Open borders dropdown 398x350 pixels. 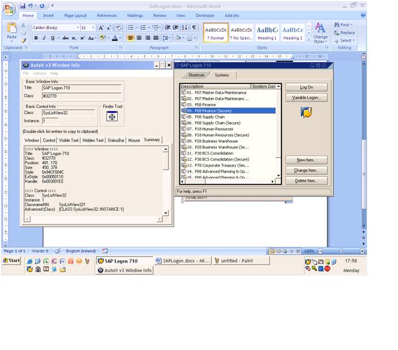(x=195, y=38)
